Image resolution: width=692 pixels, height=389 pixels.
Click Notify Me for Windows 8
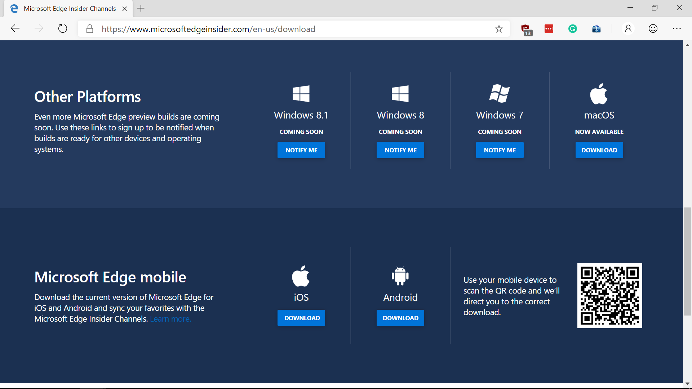[400, 150]
